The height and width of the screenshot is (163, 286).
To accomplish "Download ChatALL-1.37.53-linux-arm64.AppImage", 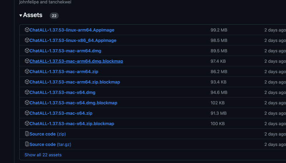I will pos(72,30).
